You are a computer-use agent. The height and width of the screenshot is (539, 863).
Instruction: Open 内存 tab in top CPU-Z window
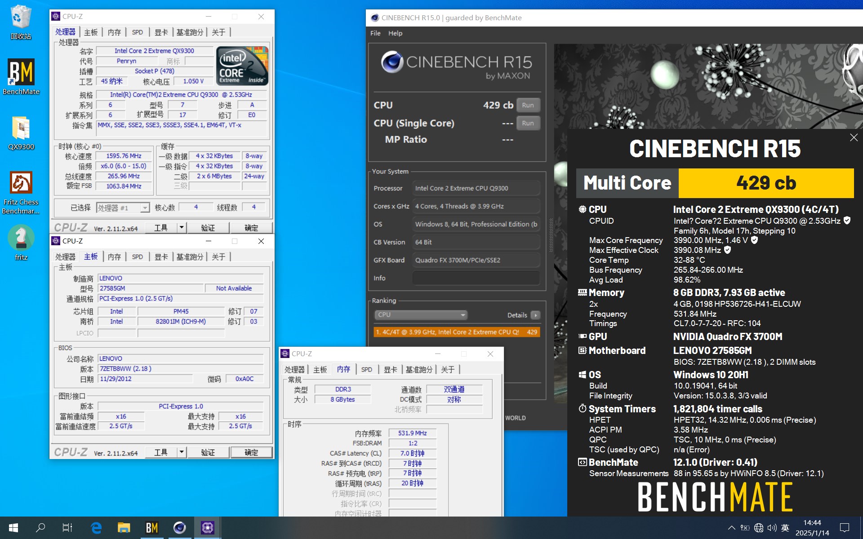click(x=114, y=32)
